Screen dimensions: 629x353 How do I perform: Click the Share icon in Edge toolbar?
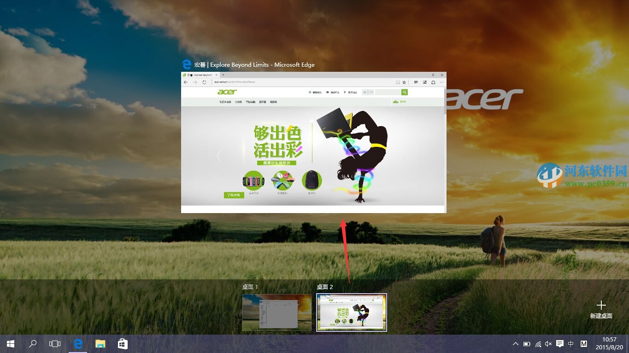pos(433,82)
